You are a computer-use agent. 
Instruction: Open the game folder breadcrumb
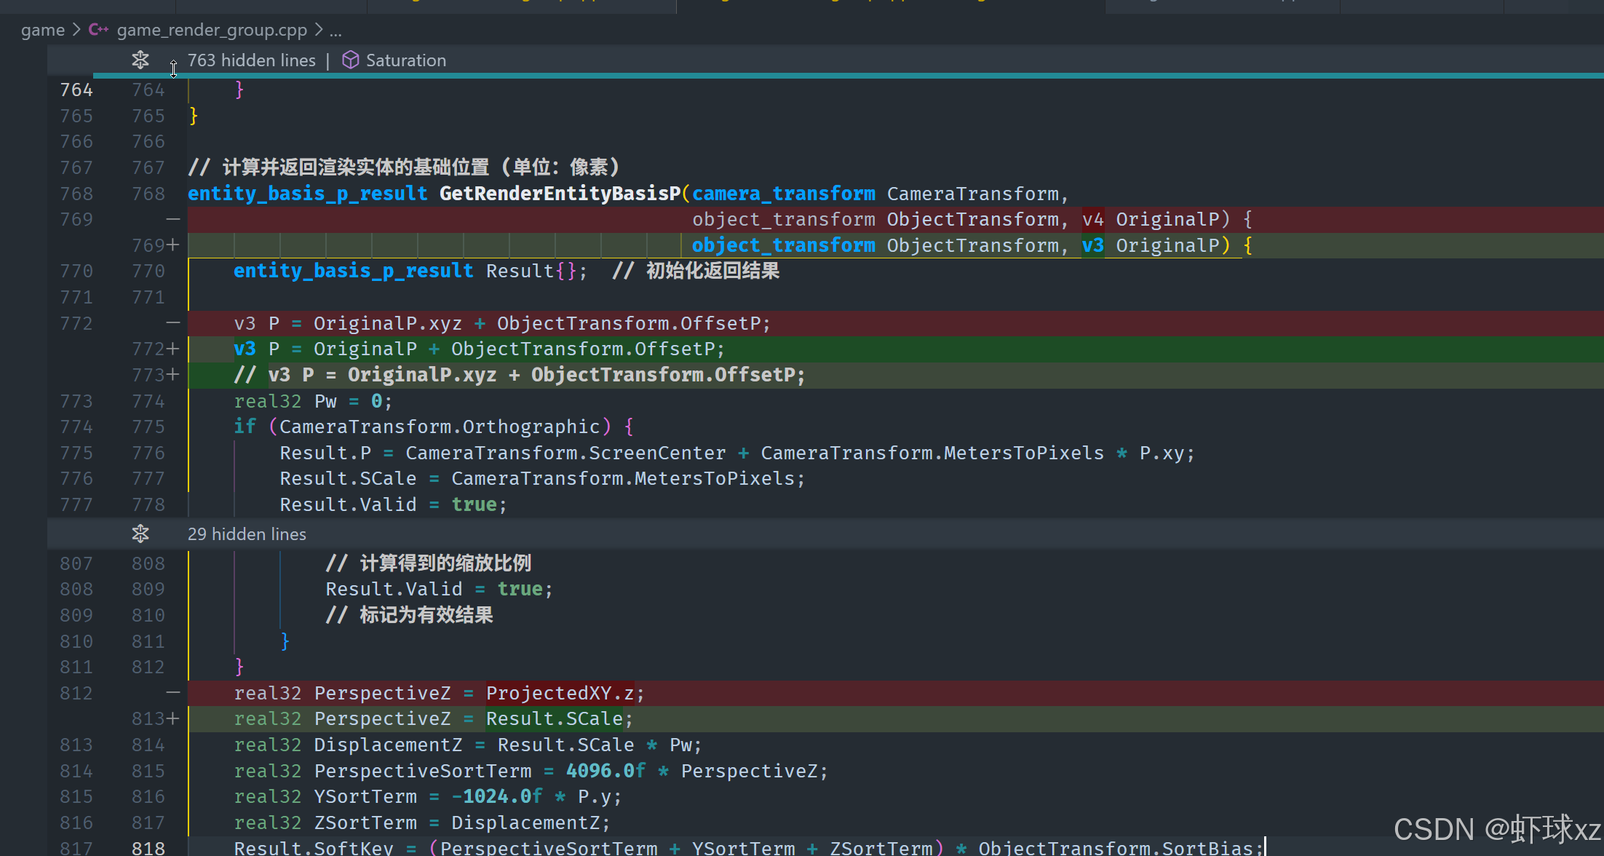coord(42,30)
